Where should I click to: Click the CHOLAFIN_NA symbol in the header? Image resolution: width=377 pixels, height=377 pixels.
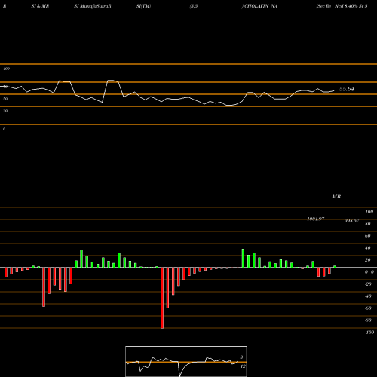[261, 6]
